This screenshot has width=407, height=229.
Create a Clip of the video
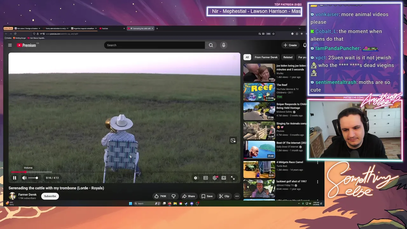tap(224, 196)
